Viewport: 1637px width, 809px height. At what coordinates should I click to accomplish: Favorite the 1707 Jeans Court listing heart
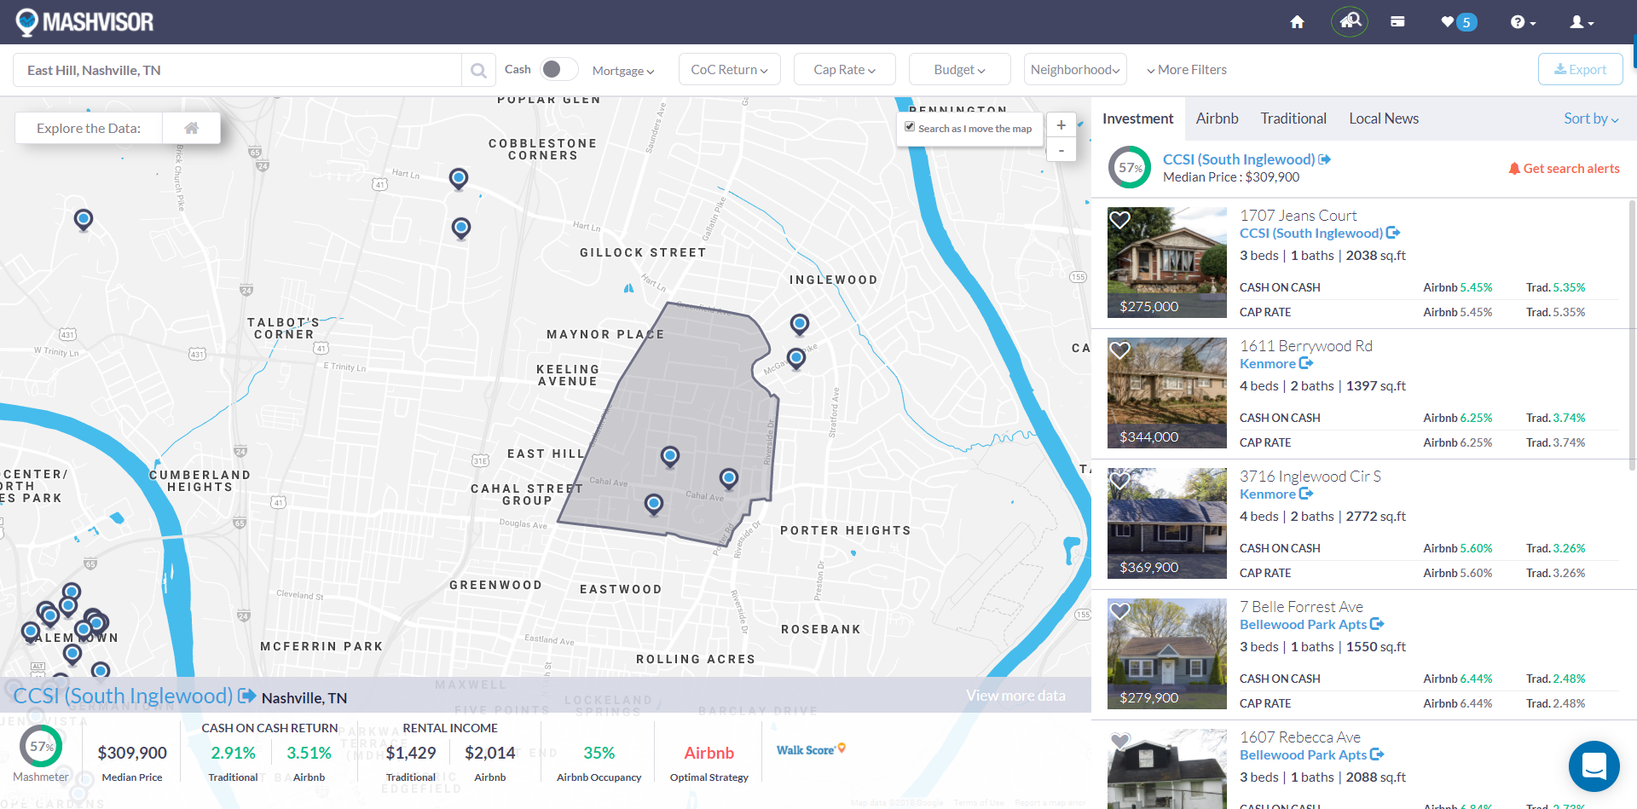click(1119, 220)
